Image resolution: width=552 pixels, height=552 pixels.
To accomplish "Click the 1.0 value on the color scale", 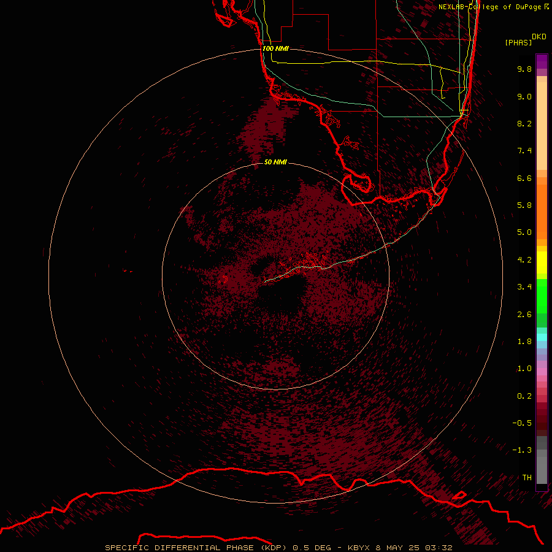I will click(524, 369).
